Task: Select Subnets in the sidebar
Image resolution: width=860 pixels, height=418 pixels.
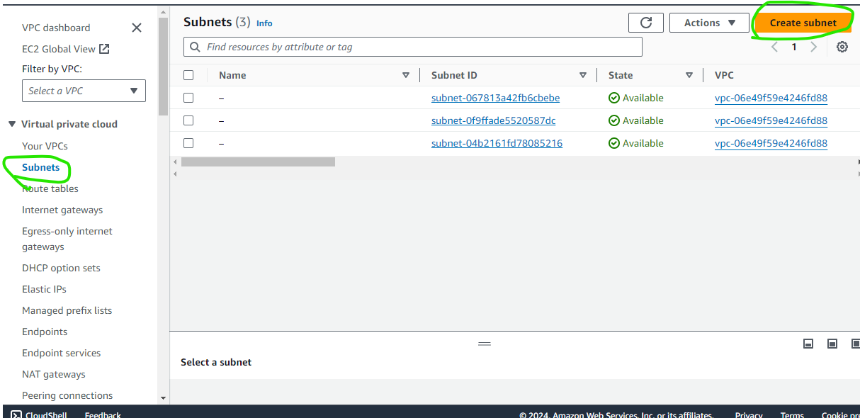Action: tap(41, 167)
